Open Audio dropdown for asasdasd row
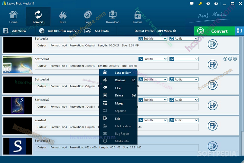Image resolution: width=244 pixels, height=163 pixels. click(x=184, y=120)
